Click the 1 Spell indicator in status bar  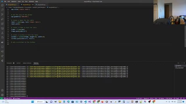point(176,98)
